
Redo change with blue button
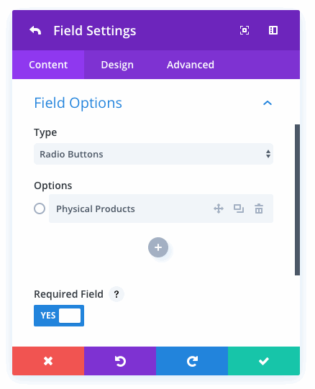click(x=192, y=361)
